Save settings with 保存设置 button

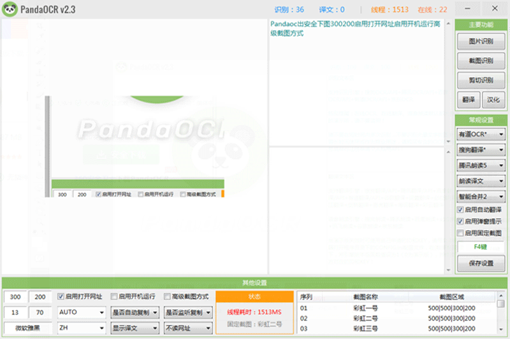point(481,263)
